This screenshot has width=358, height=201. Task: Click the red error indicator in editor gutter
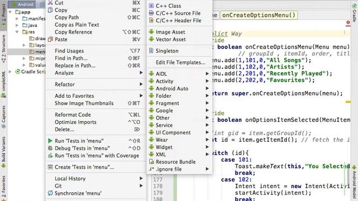pos(348,22)
